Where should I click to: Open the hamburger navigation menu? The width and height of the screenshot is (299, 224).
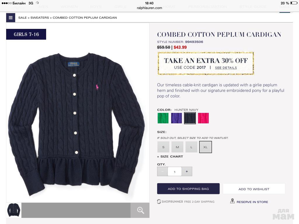(x=11, y=17)
